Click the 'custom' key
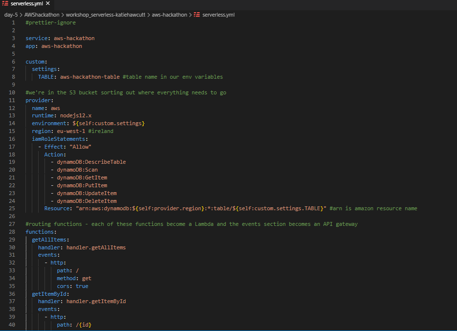The height and width of the screenshot is (331, 457). pos(35,62)
